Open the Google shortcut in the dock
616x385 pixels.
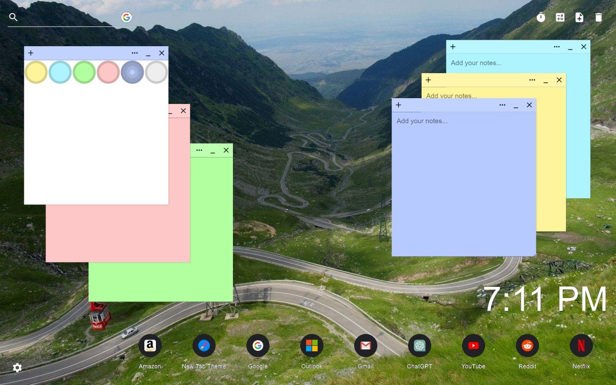(x=258, y=346)
